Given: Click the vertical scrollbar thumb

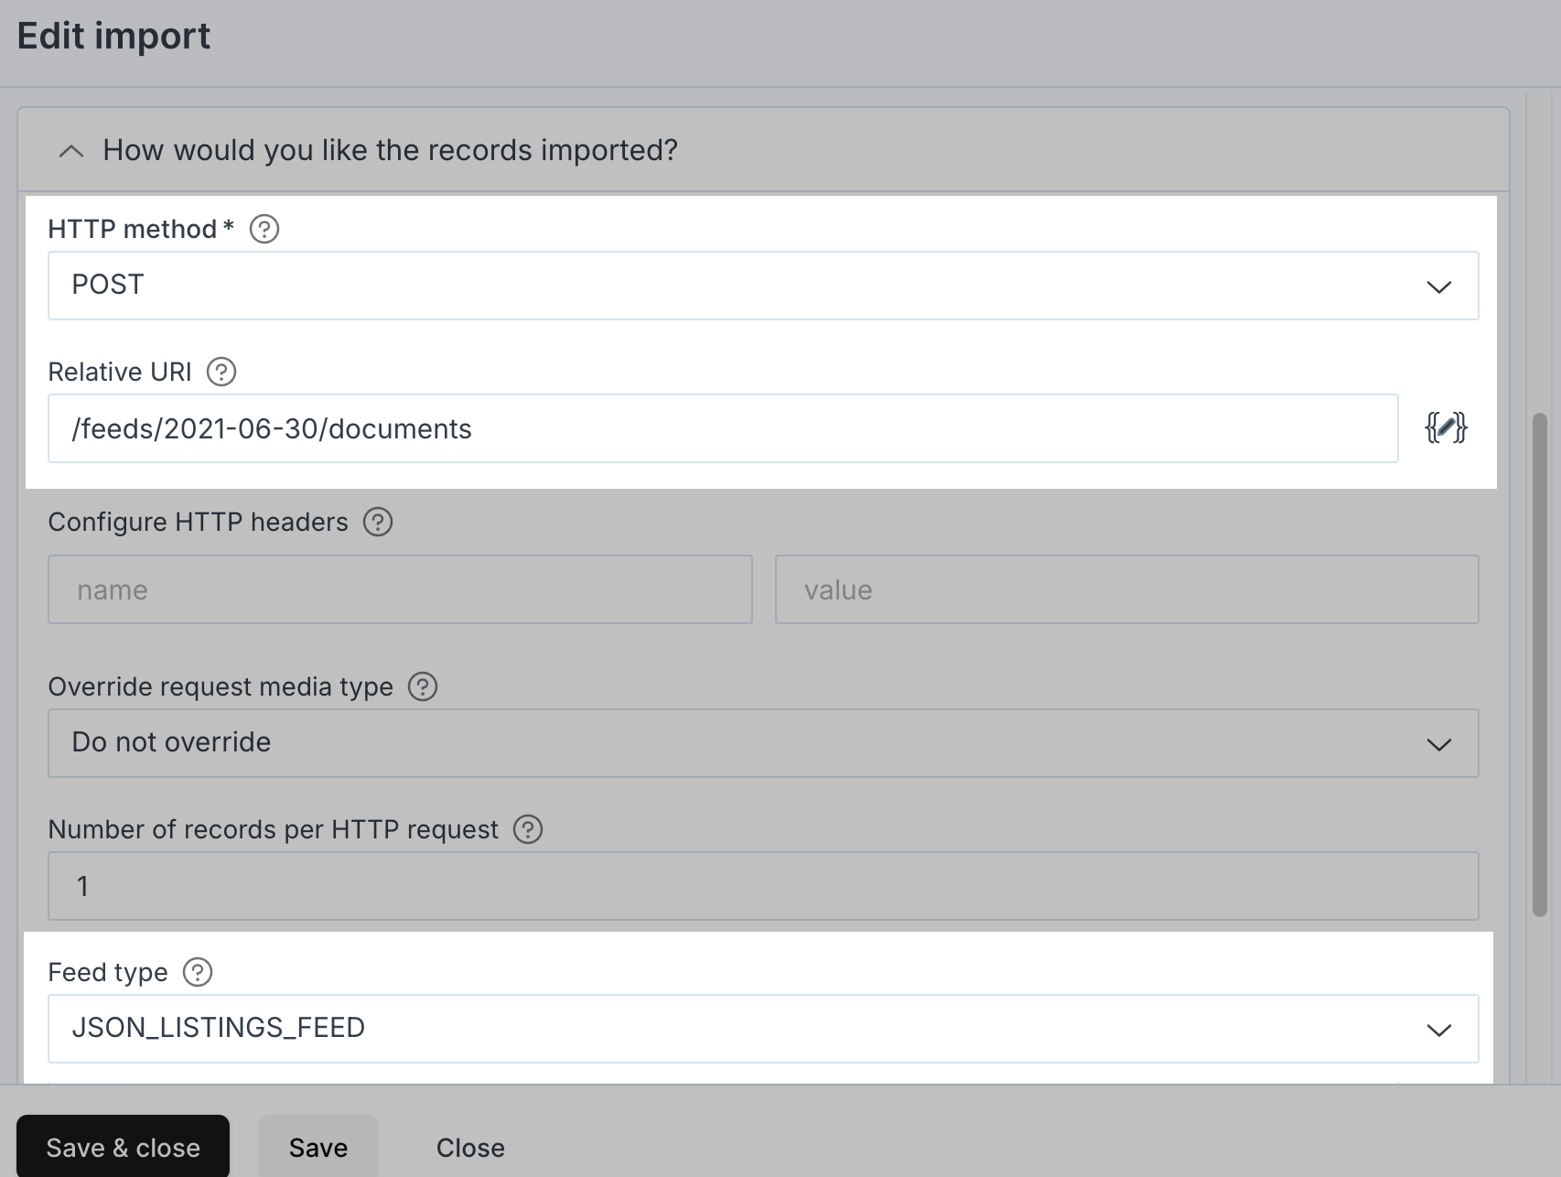Looking at the screenshot, I should (1540, 664).
